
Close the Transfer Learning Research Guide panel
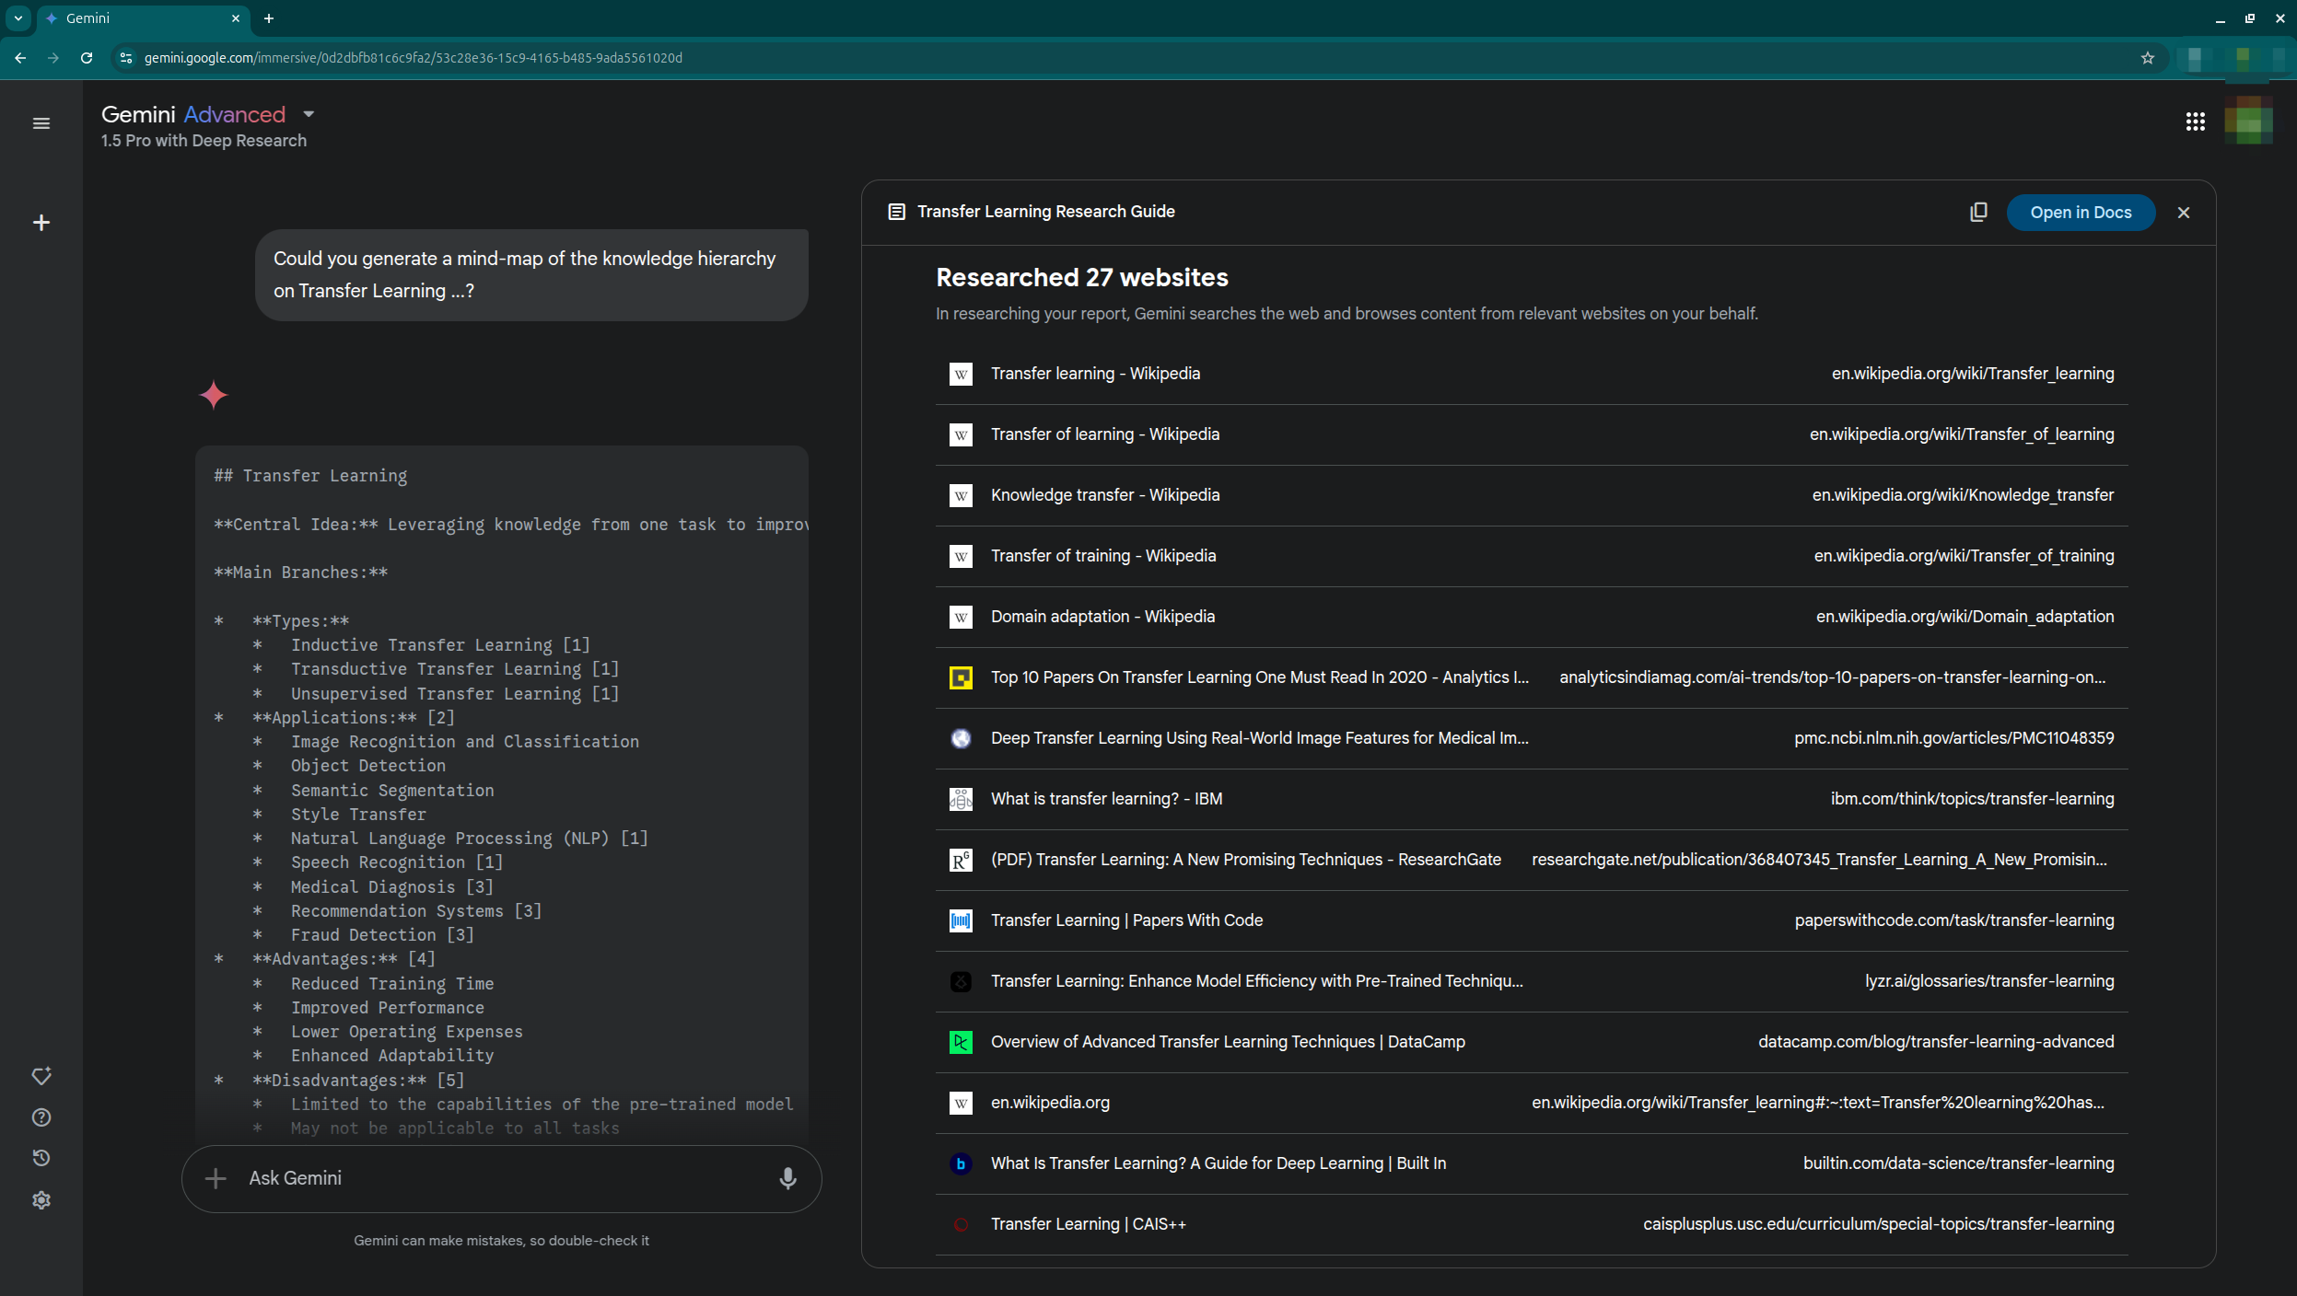point(2184,213)
